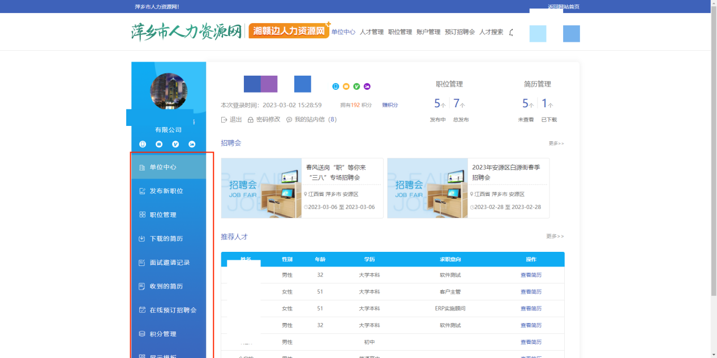Click the 在线预订招聘会 calendar icon
Screen dimensions: 717x358
tap(142, 310)
